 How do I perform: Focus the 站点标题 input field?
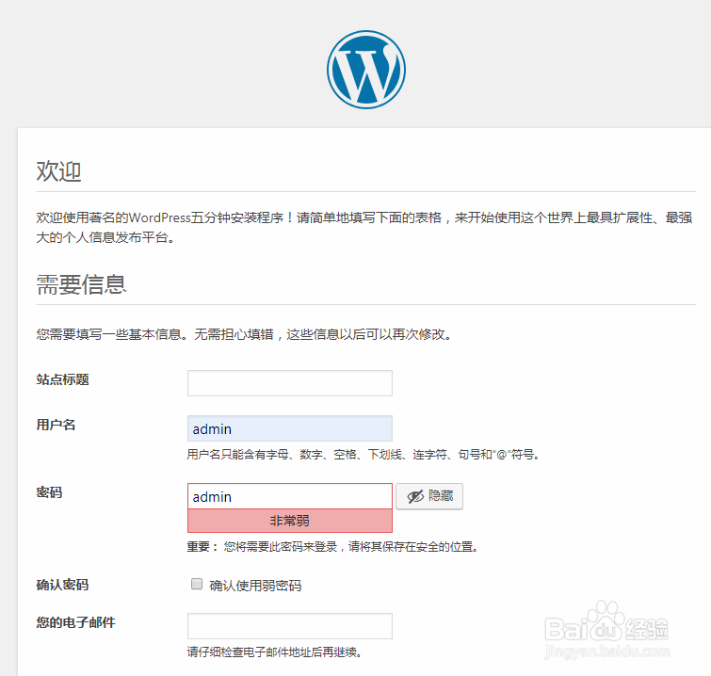tap(290, 383)
